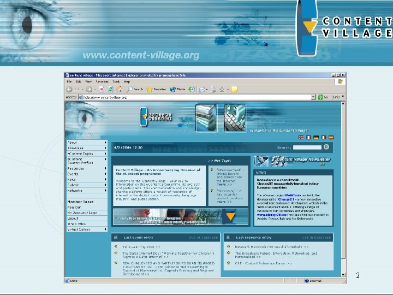Image resolution: width=393 pixels, height=295 pixels.
Task: Click the green Go arrow button
Action: point(320,97)
